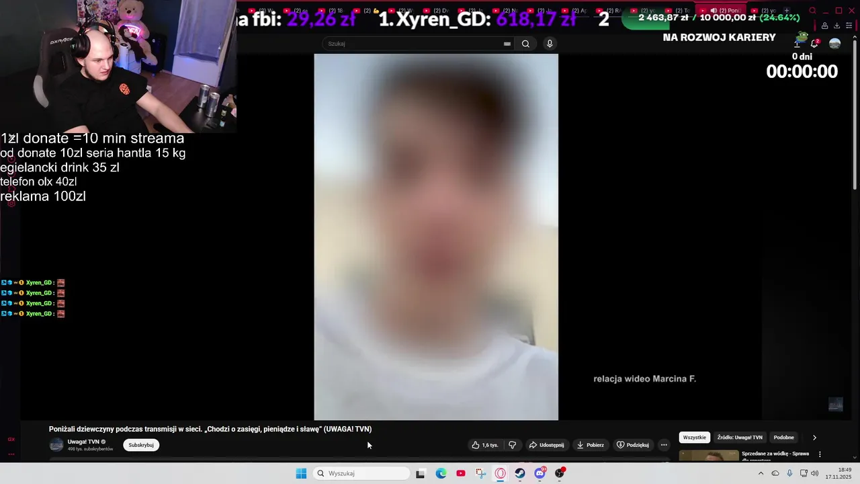Click the microphone icon in system tray
Image resolution: width=860 pixels, height=484 pixels.
pos(789,473)
